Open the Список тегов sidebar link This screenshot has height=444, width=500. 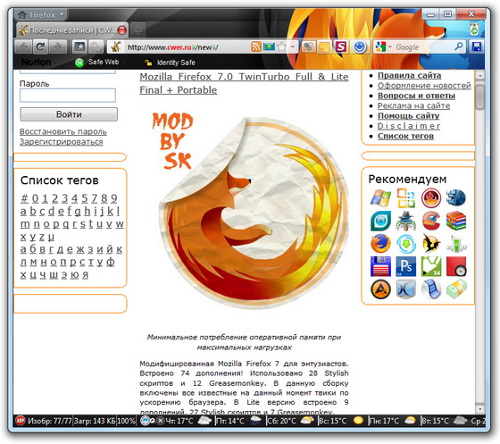[x=405, y=136]
